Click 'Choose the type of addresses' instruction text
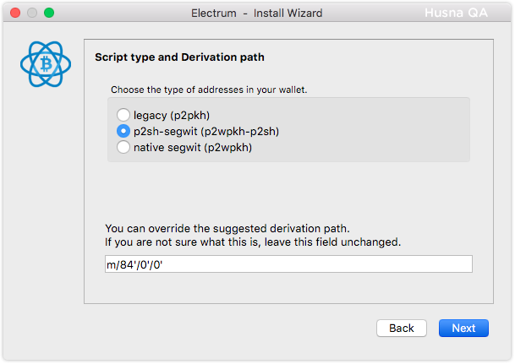Screen dimensions: 515x364 pyautogui.click(x=209, y=90)
